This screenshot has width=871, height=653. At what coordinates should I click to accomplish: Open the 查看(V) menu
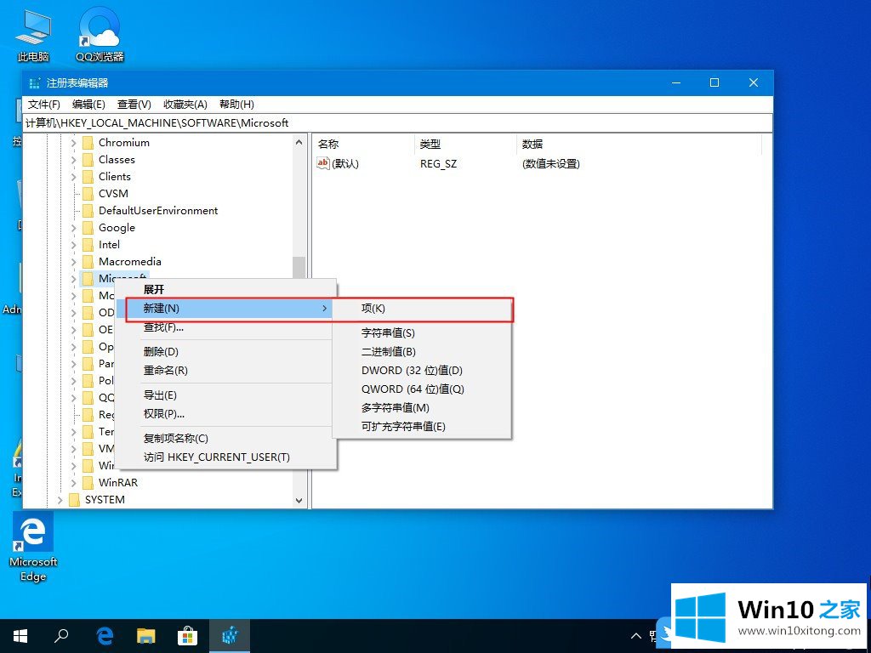point(134,105)
